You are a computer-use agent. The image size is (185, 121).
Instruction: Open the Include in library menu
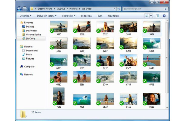(47, 16)
